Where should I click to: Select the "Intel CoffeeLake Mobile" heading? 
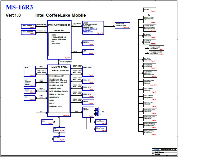click(61, 15)
